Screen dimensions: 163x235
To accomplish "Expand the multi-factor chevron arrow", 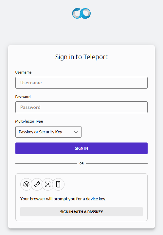I will point(76,132).
